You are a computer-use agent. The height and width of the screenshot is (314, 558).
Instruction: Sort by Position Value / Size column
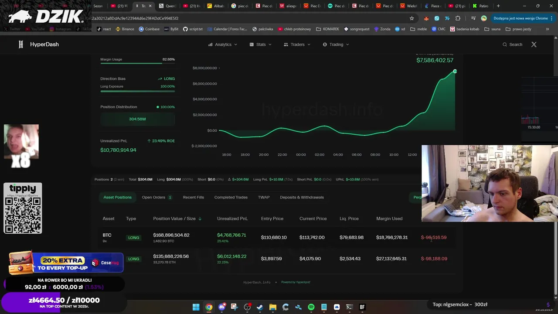pyautogui.click(x=177, y=218)
